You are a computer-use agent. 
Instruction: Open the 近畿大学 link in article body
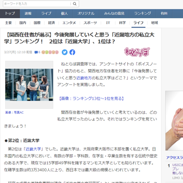point(33,149)
